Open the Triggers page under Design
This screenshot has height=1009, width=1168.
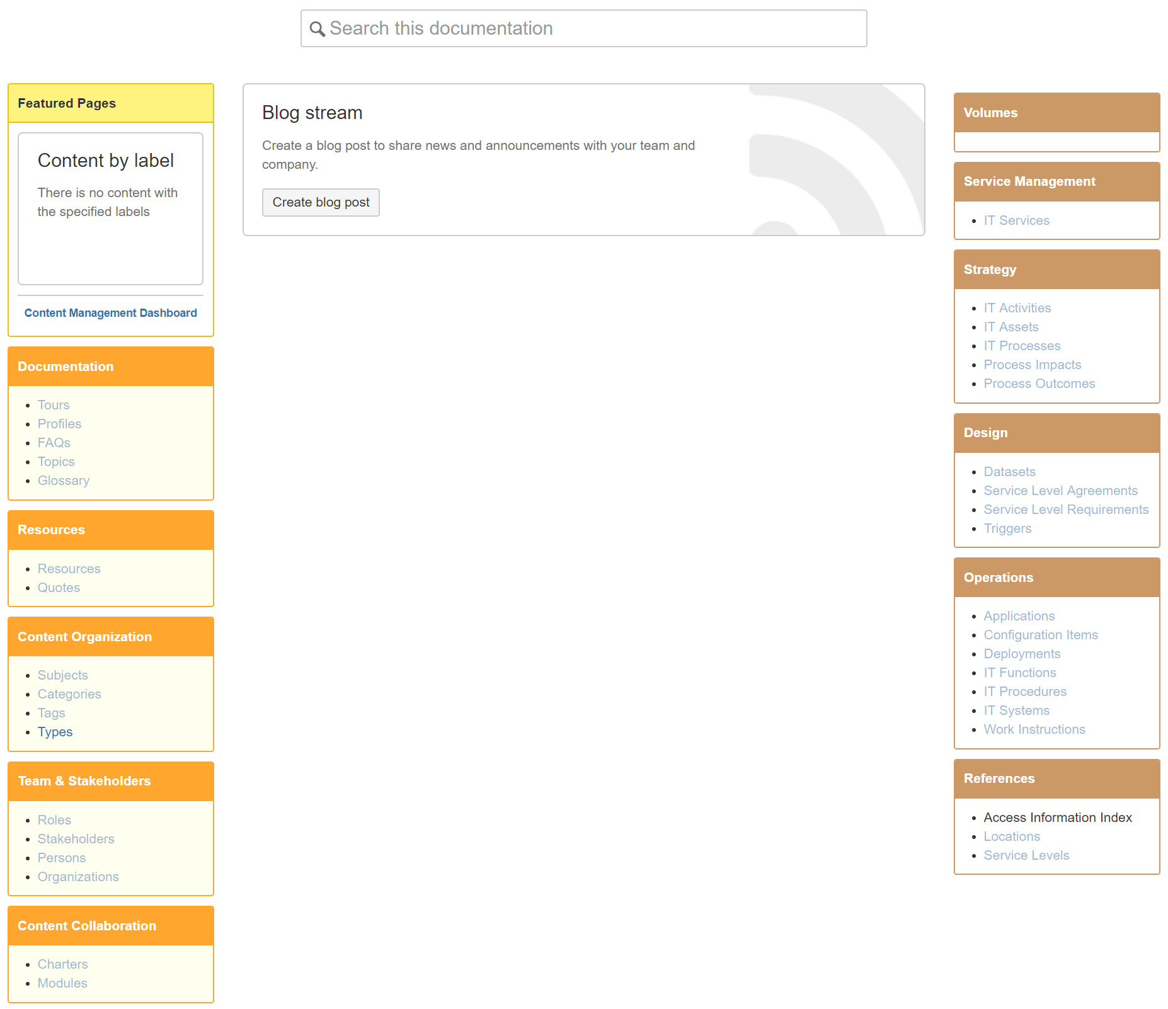(x=1007, y=528)
